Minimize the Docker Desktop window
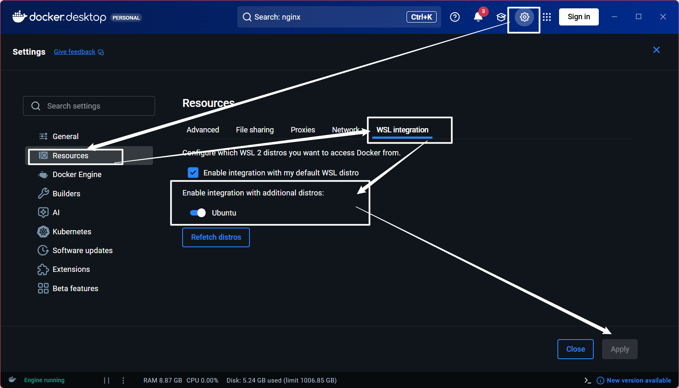 coord(614,17)
